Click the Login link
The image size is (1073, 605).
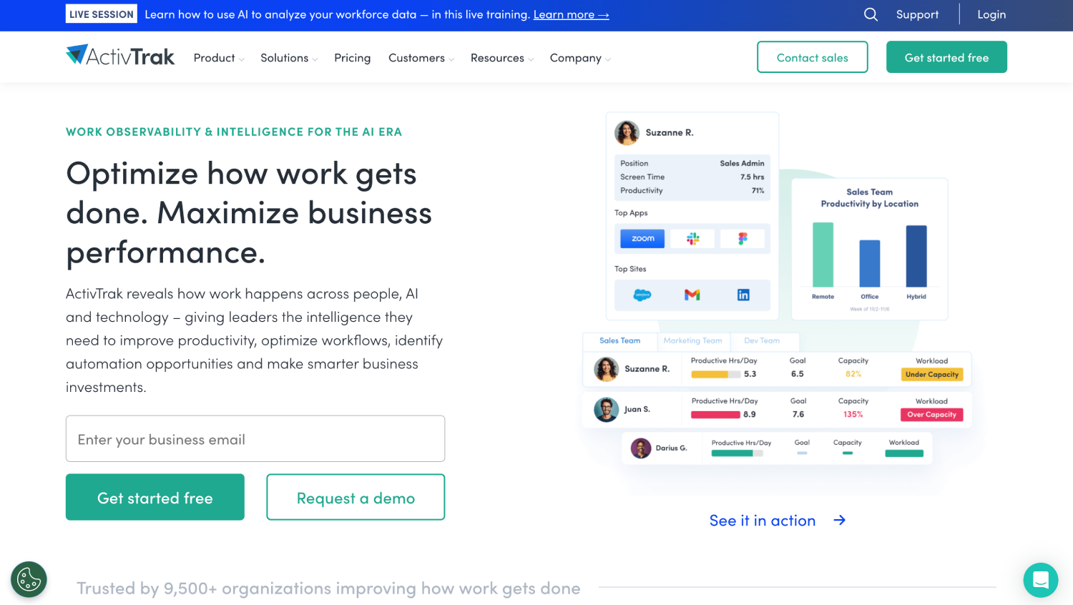tap(991, 14)
